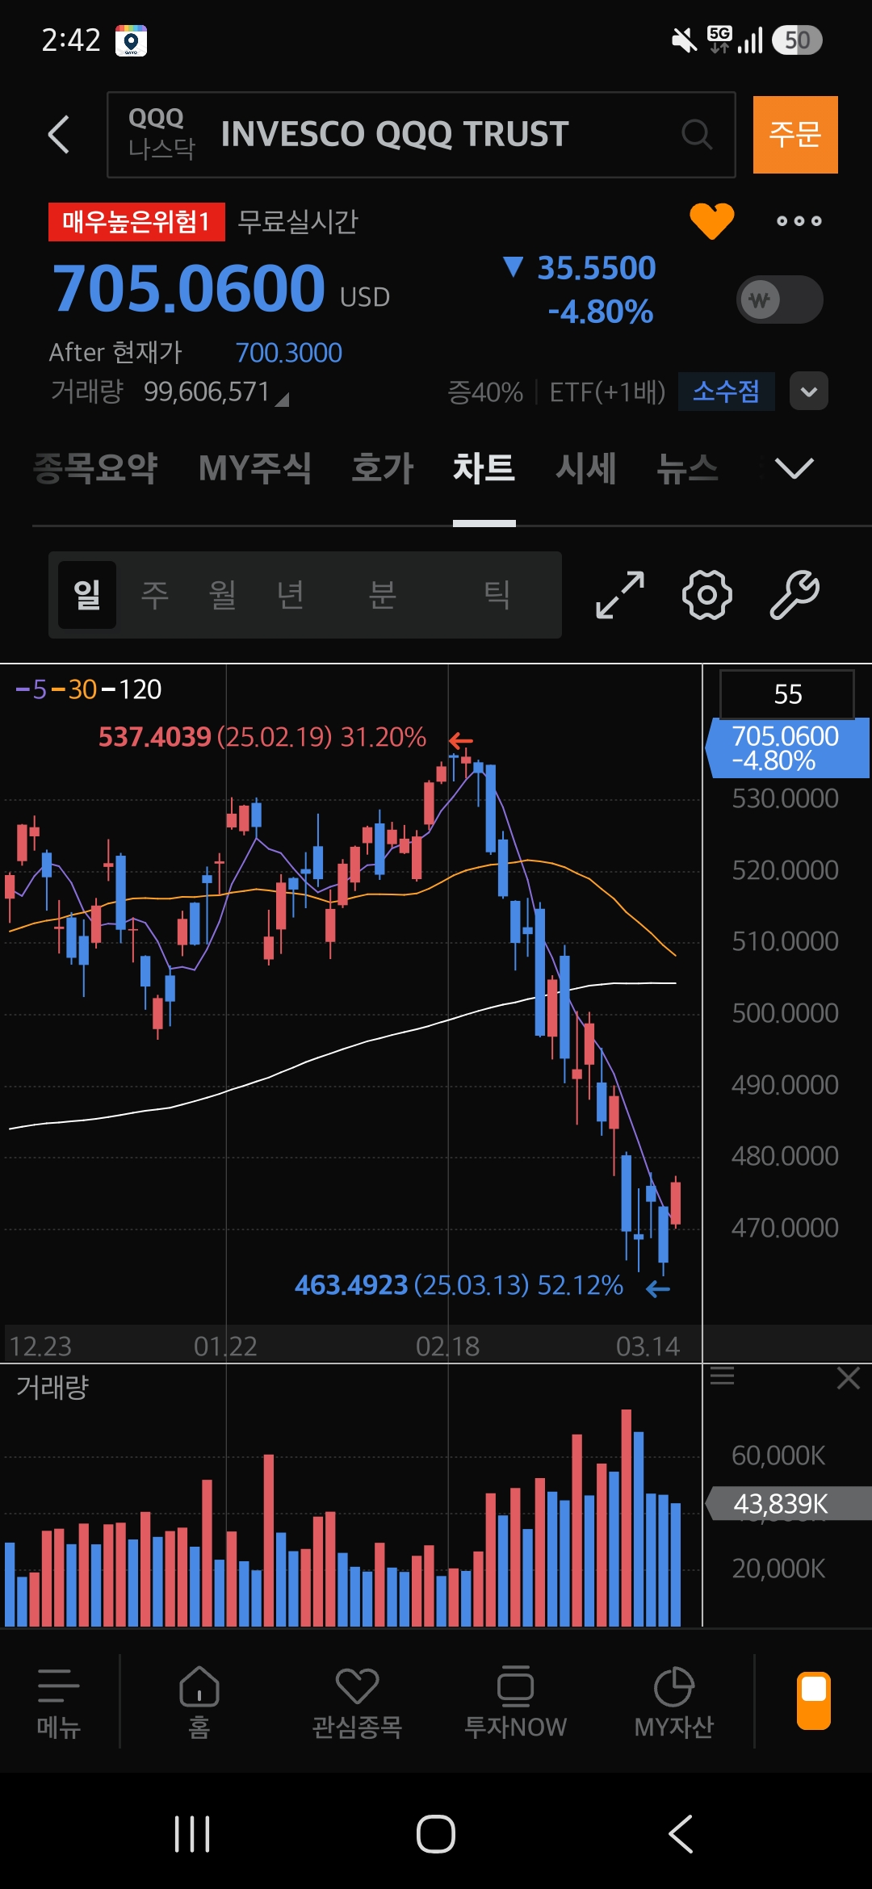
Task: Tap the low marker 463.4923 label
Action: pos(459,1285)
